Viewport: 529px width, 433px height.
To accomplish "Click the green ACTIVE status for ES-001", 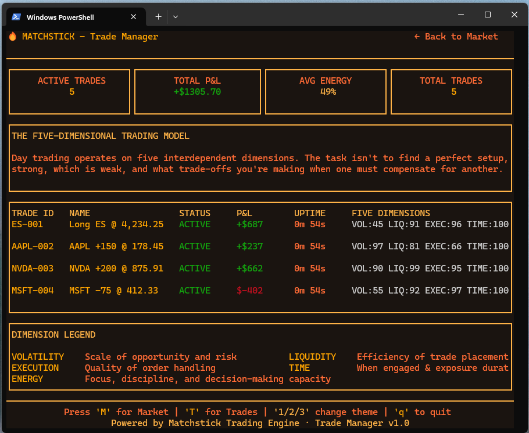I will click(x=195, y=224).
